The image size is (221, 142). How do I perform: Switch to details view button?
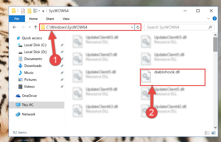[x=207, y=133]
